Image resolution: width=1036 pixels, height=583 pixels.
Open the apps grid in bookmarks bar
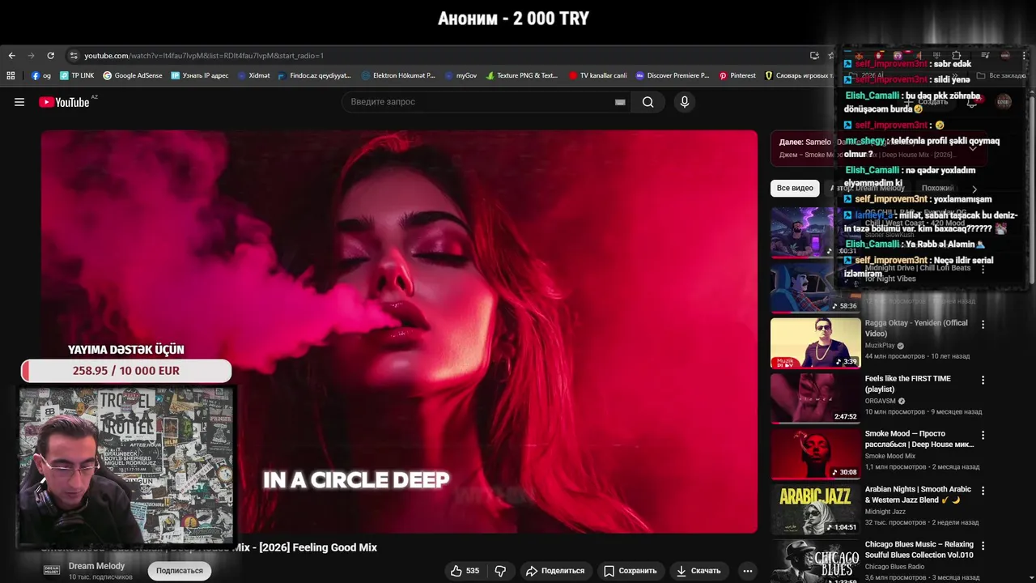pyautogui.click(x=11, y=75)
